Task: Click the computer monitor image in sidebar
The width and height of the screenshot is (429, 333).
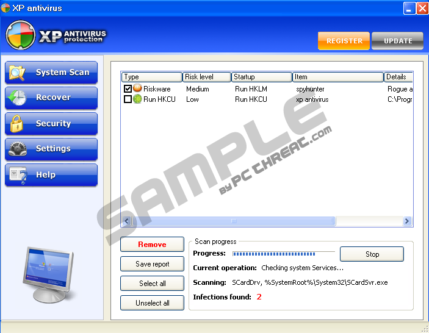Action: [48, 274]
